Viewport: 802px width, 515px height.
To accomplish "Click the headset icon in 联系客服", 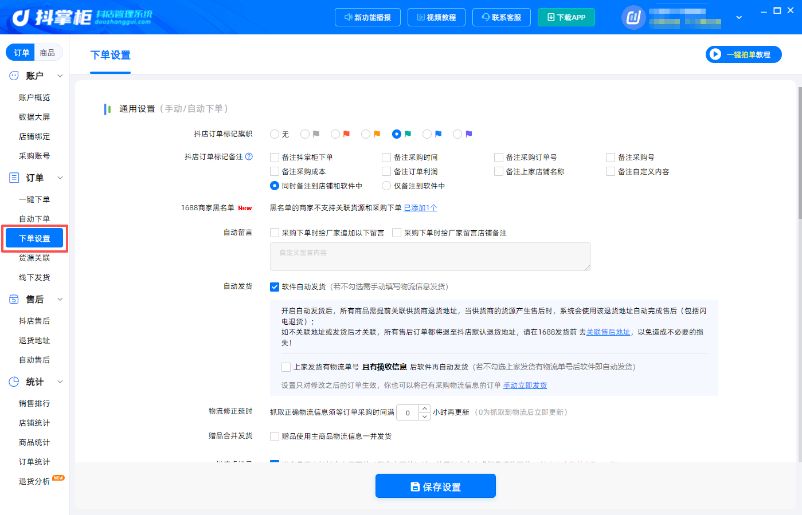I will pos(486,17).
